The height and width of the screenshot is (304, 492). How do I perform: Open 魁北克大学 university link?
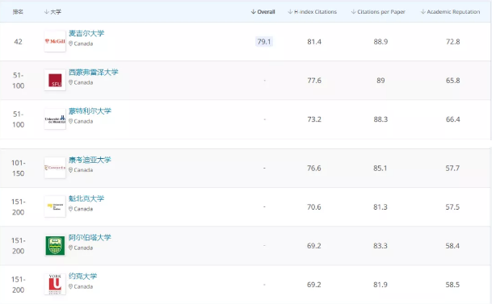86,198
